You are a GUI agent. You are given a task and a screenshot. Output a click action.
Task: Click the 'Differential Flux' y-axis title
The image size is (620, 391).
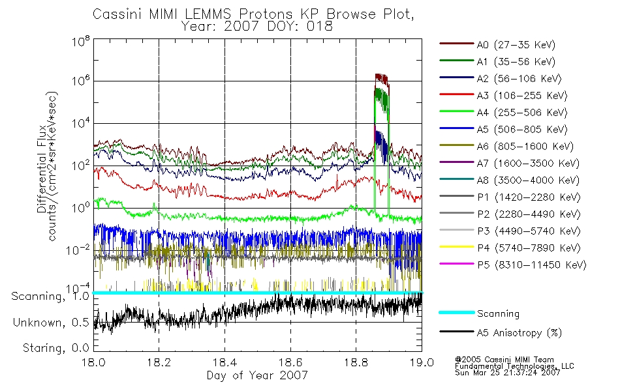coord(42,169)
